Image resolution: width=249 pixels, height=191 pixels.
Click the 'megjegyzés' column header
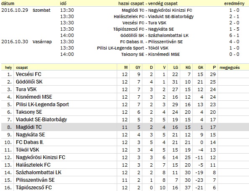pos(229,68)
